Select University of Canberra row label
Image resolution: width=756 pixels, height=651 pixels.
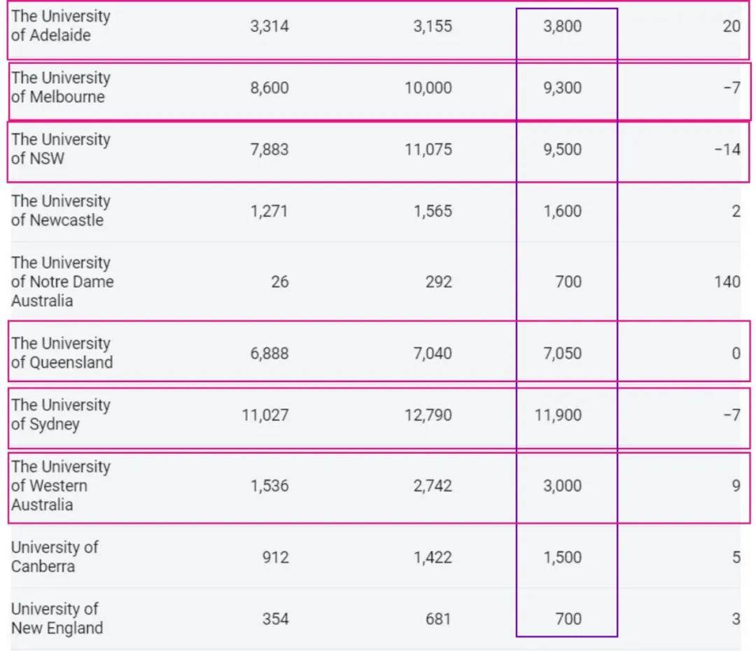coord(55,557)
